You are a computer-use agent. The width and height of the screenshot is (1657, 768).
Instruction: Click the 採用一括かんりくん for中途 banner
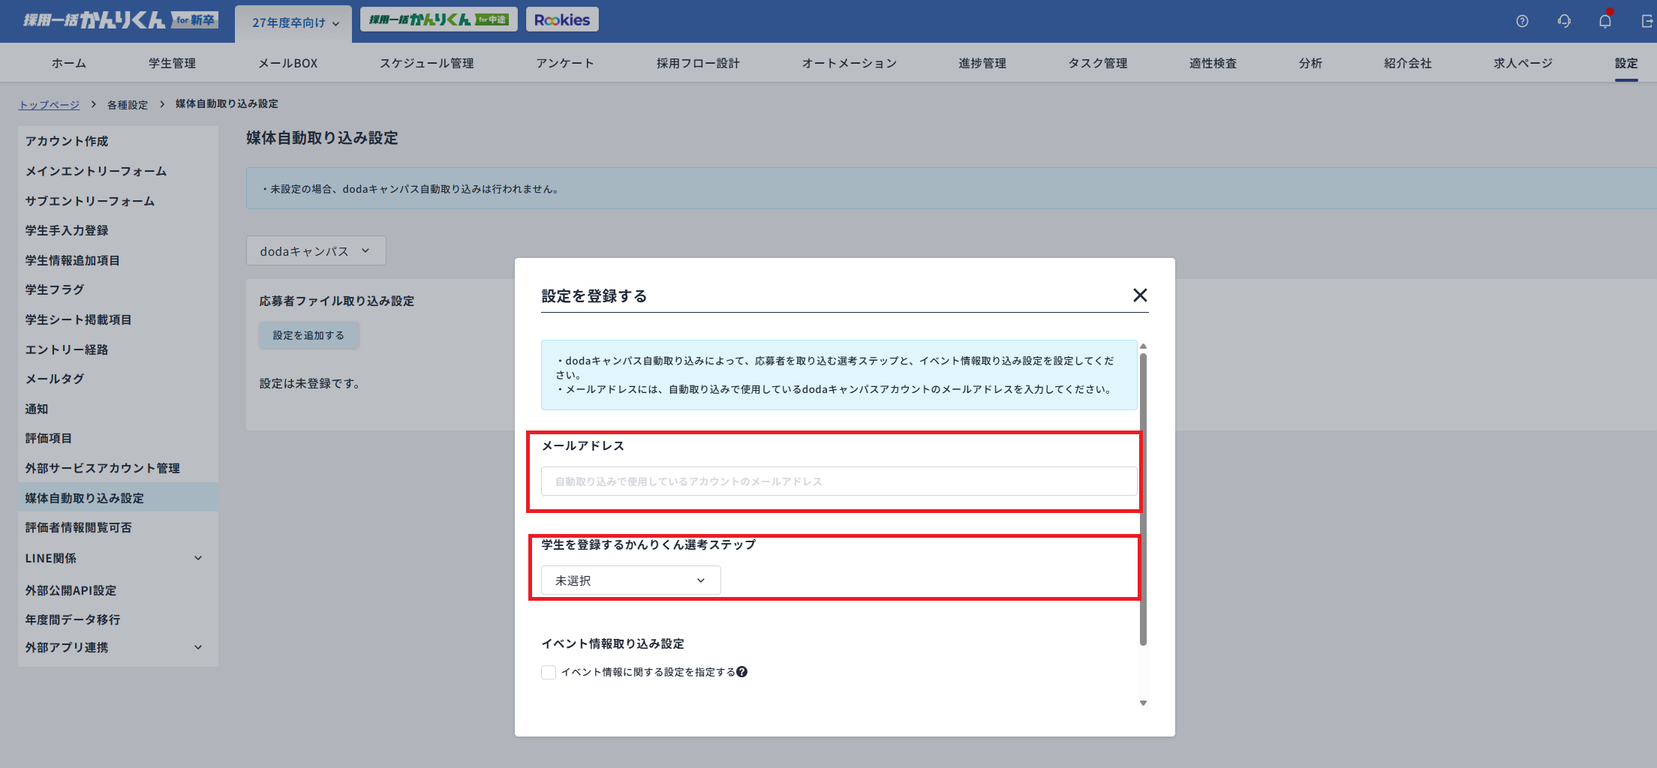click(438, 19)
